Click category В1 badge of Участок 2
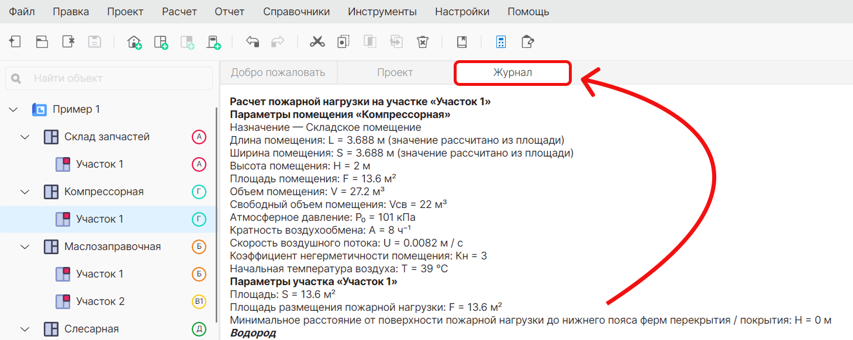Image resolution: width=853 pixels, height=340 pixels. coord(199,301)
